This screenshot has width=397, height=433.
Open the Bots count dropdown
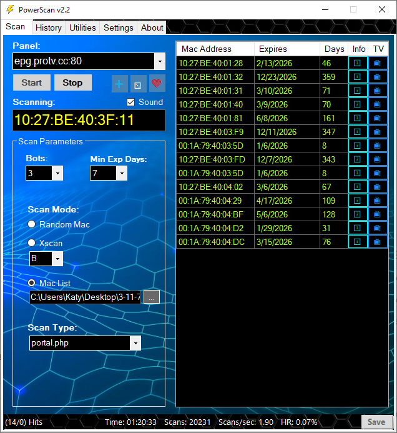coord(57,173)
